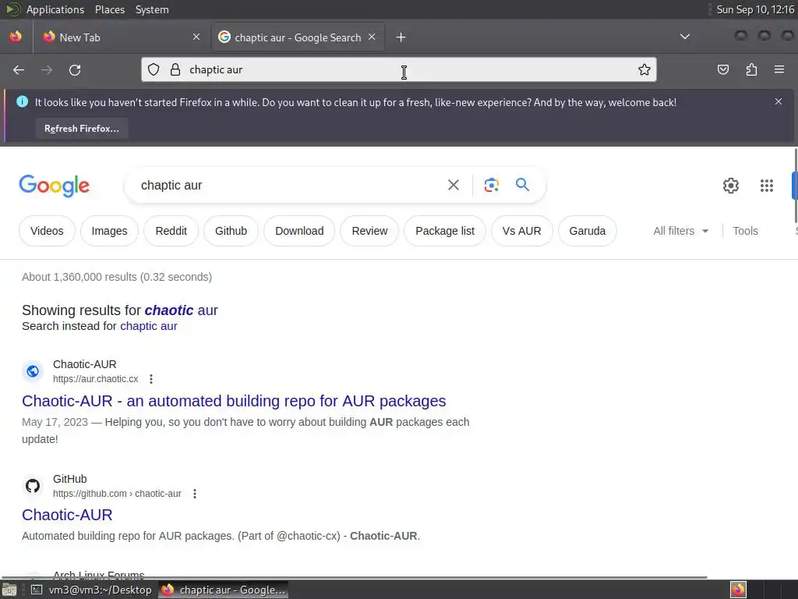Screen dimensions: 798x599
Task: Expand the All filters dropdown
Action: [x=680, y=231]
